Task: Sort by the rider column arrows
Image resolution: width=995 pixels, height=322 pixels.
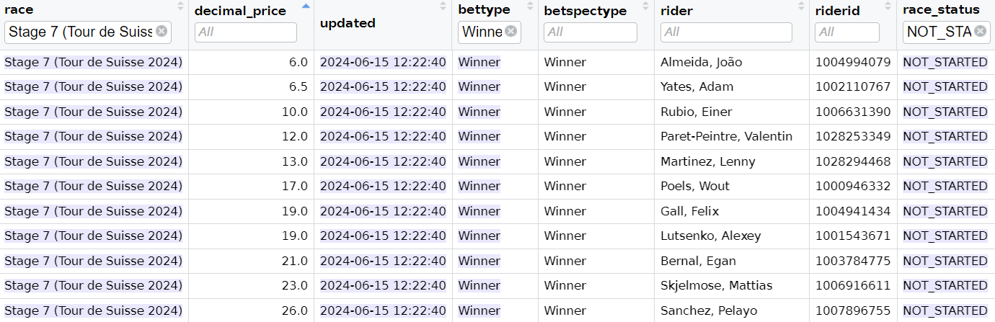Action: (801, 6)
